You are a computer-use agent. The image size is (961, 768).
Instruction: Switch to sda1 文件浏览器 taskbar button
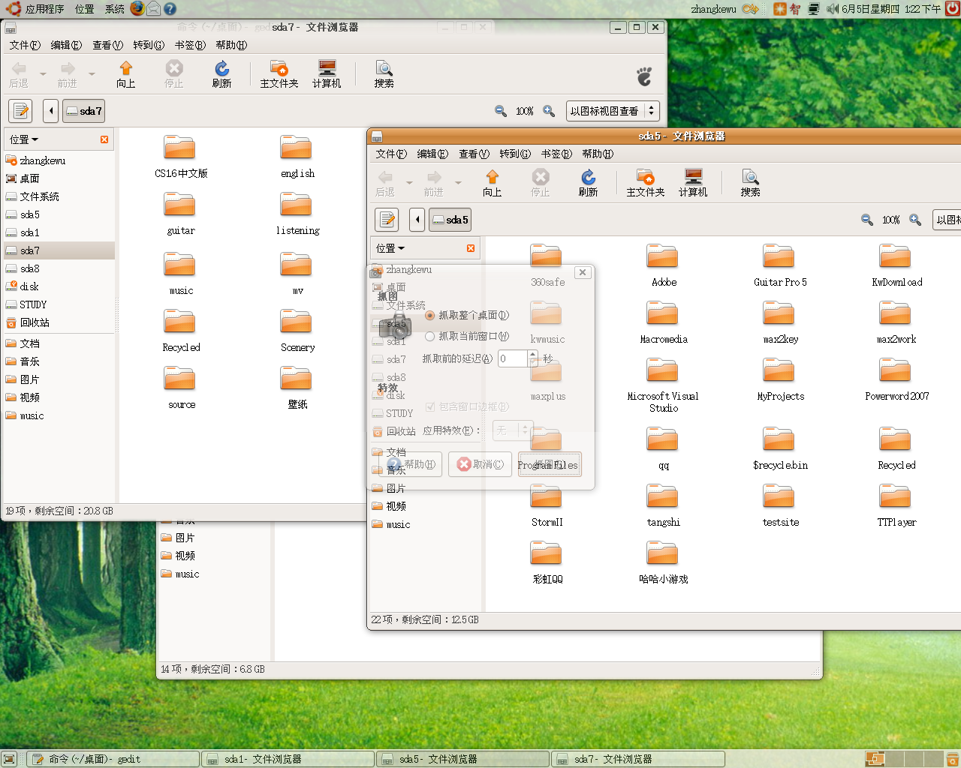click(288, 759)
